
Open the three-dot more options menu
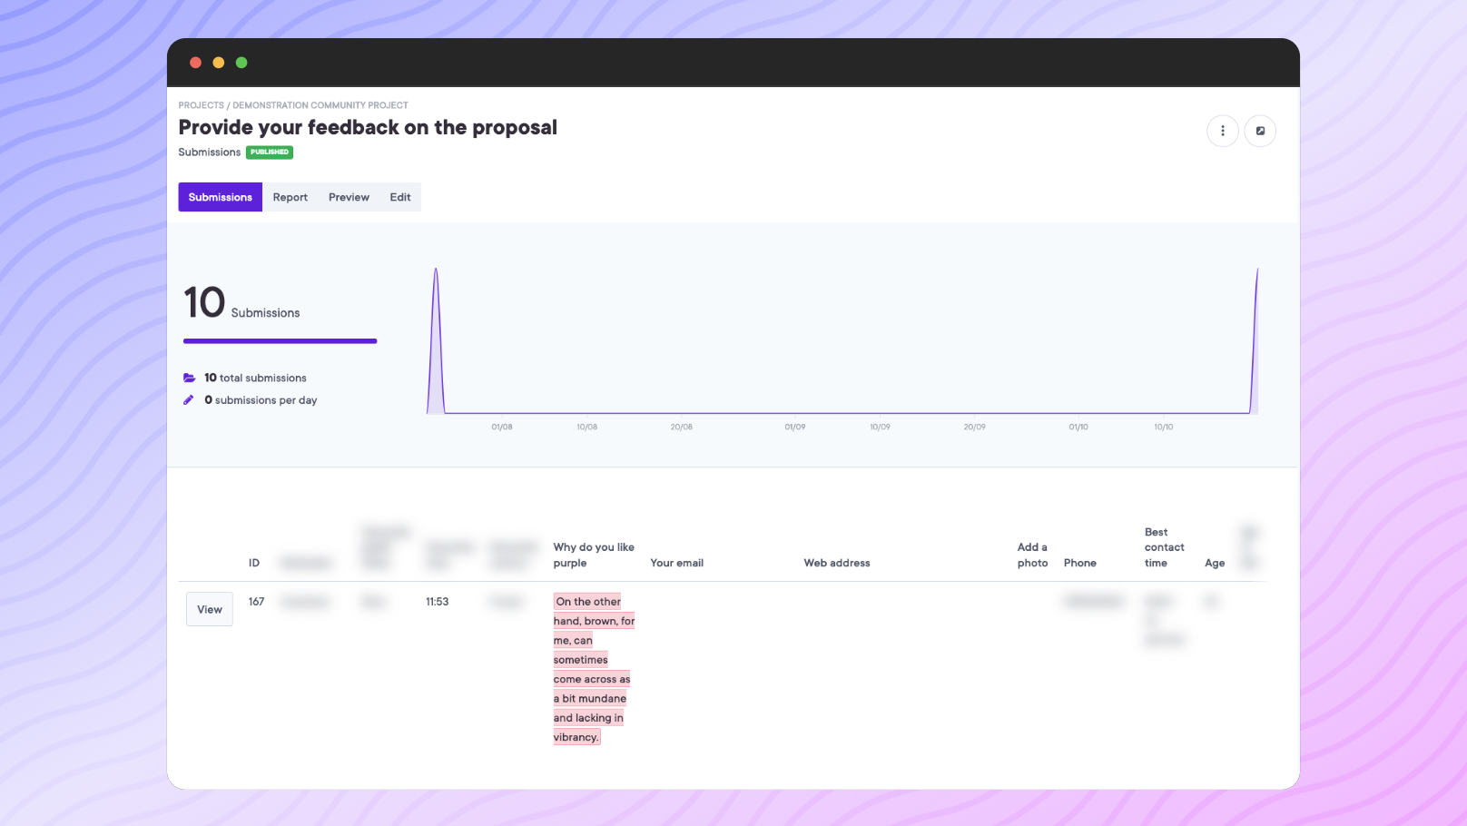(x=1222, y=131)
